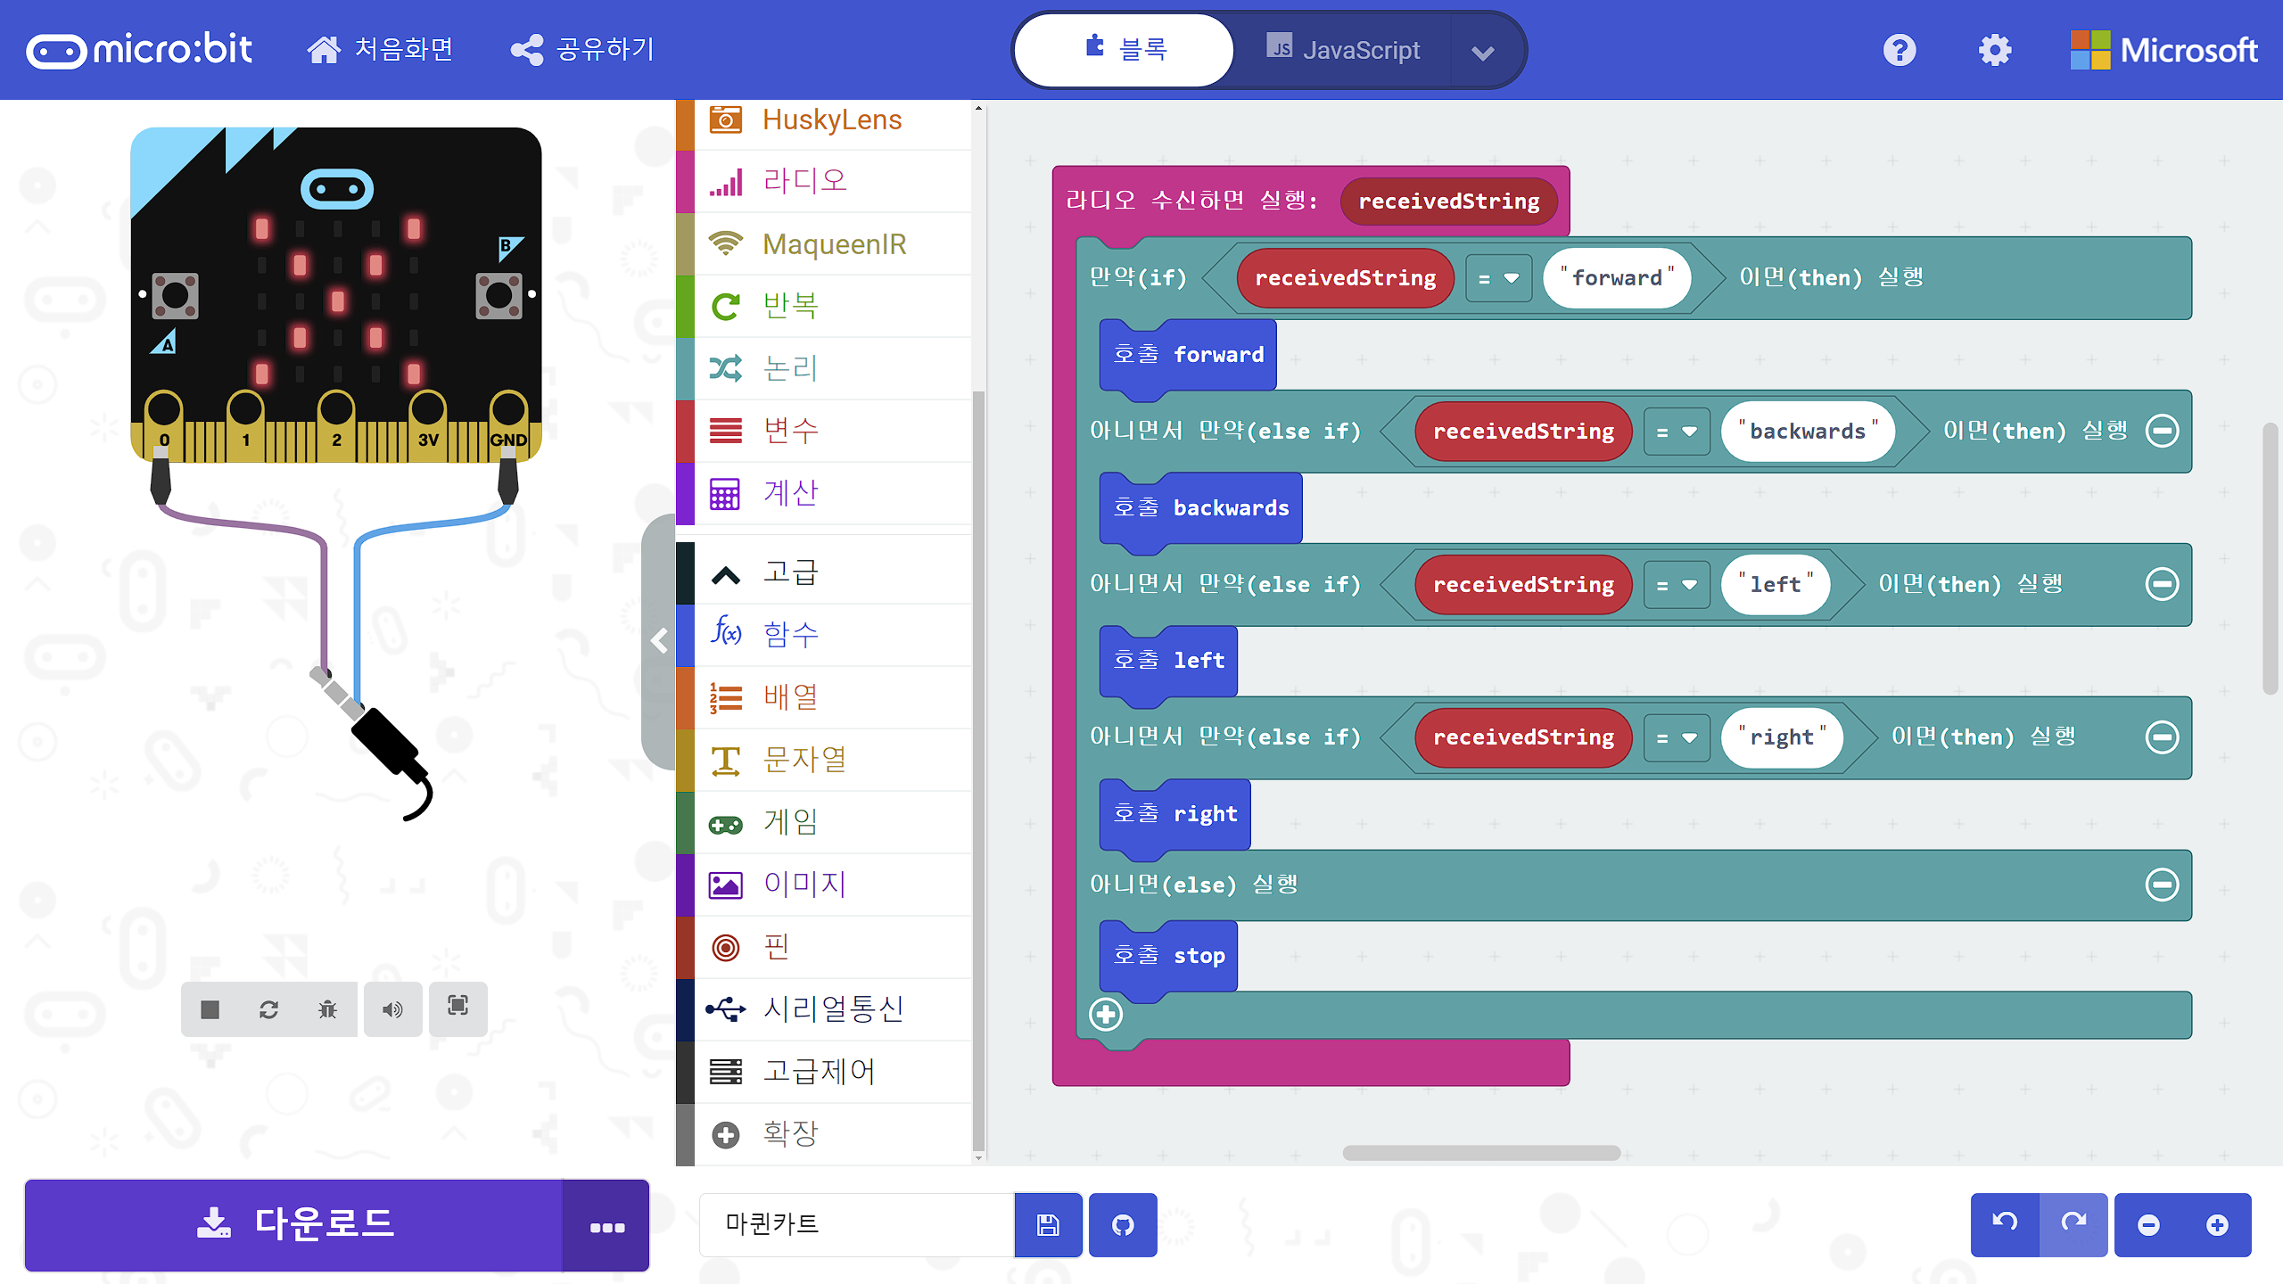Launch simulator in fullscreen

457,1007
